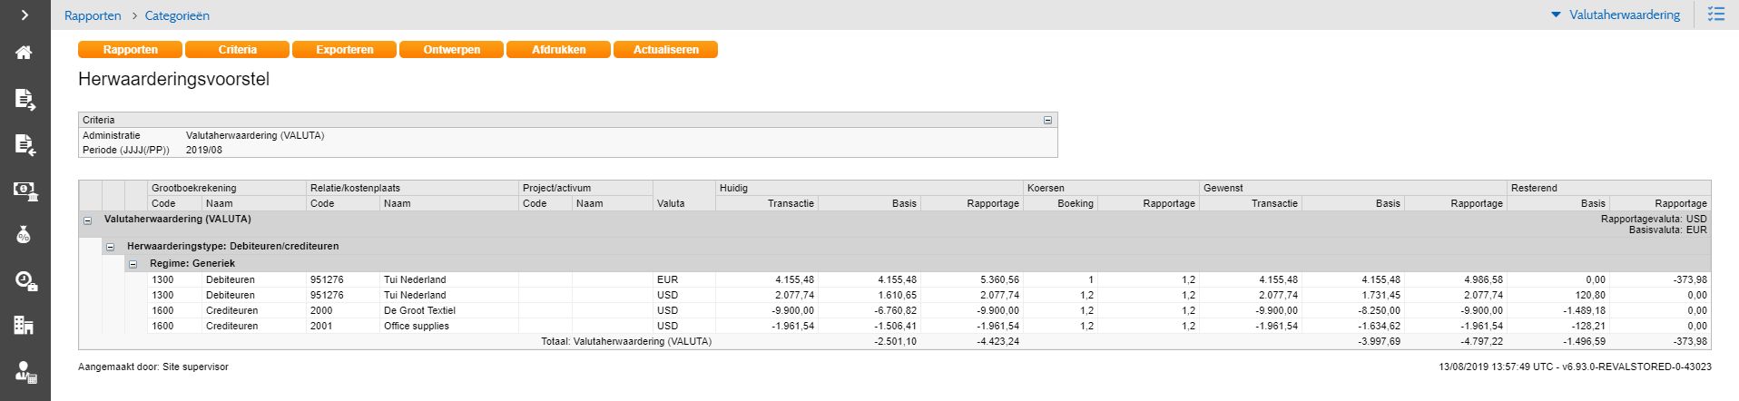Viewport: 1739px width, 401px height.
Task: Open the buildings icon in sidebar
Action: click(x=25, y=326)
